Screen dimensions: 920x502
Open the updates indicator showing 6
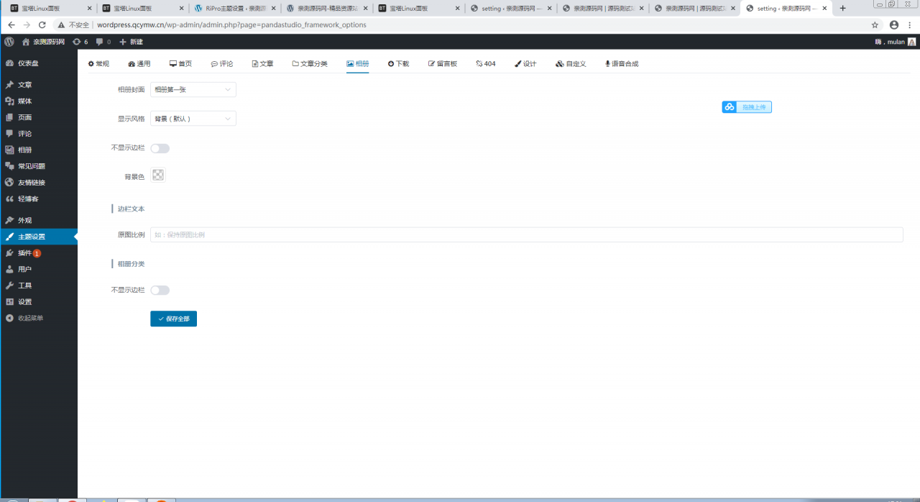pos(80,42)
